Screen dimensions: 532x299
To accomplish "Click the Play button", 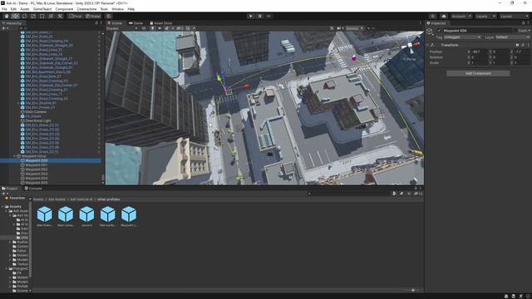I will pos(251,16).
